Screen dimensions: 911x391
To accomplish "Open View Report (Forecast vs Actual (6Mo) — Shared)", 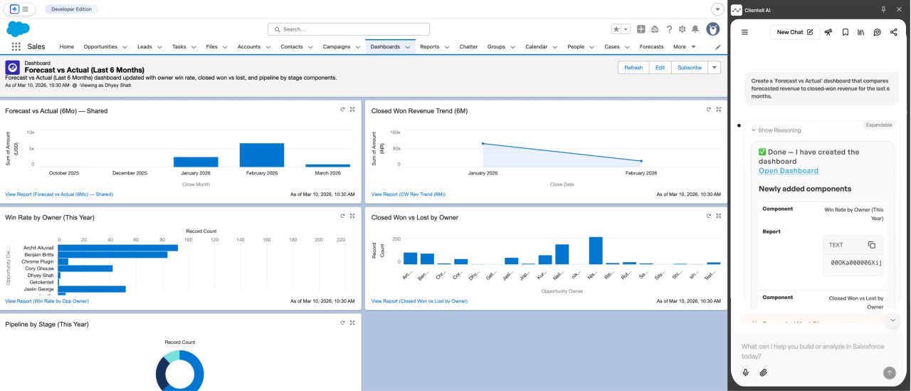I will point(59,194).
